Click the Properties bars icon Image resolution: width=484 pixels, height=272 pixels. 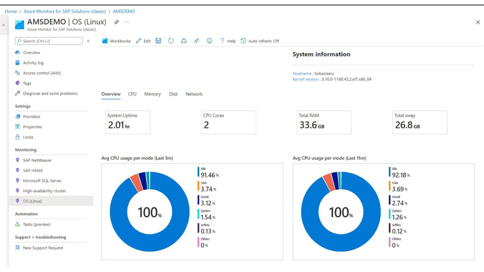17,127
